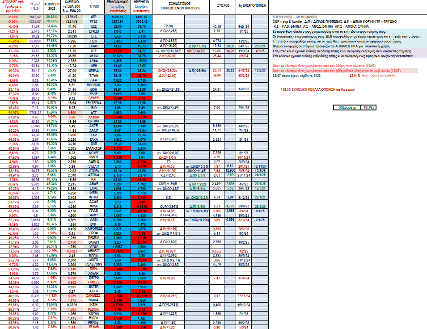This screenshot has height=329, width=427.
Task: Select the 'ΚΑΙΡΟΜΕΖΖ' ticker cell
Action: (x=94, y=229)
